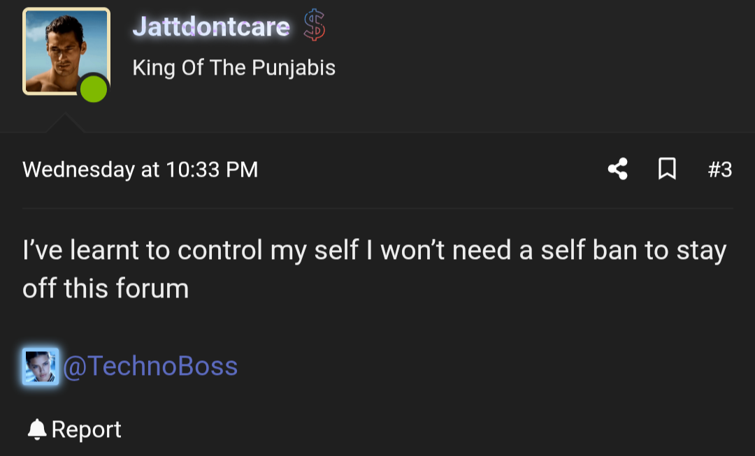Viewport: 755px width, 456px height.
Task: Click the bell icon beside Report
Action: click(x=36, y=429)
